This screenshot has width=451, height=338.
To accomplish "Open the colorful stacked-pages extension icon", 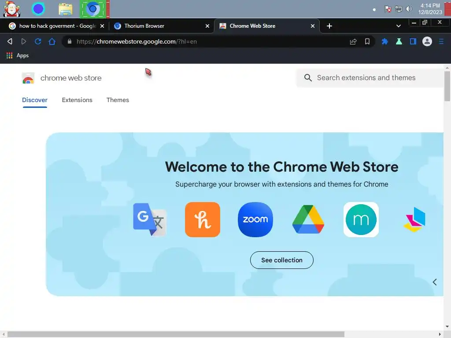I will coord(414,220).
